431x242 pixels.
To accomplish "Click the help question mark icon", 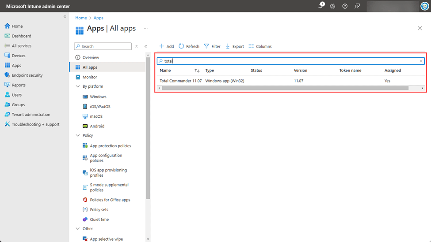I will [x=345, y=6].
